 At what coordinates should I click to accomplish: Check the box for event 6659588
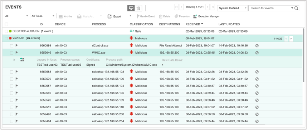click(11, 72)
